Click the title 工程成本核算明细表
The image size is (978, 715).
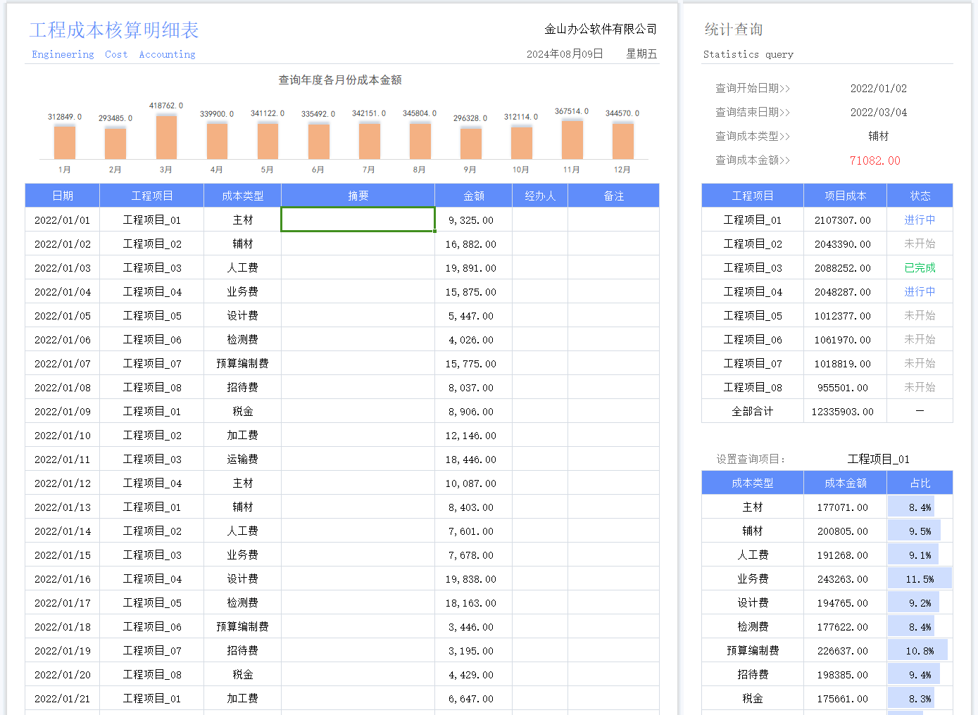click(x=114, y=30)
